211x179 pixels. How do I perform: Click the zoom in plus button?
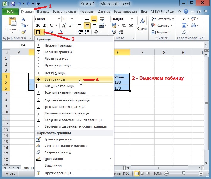[x=201, y=173]
